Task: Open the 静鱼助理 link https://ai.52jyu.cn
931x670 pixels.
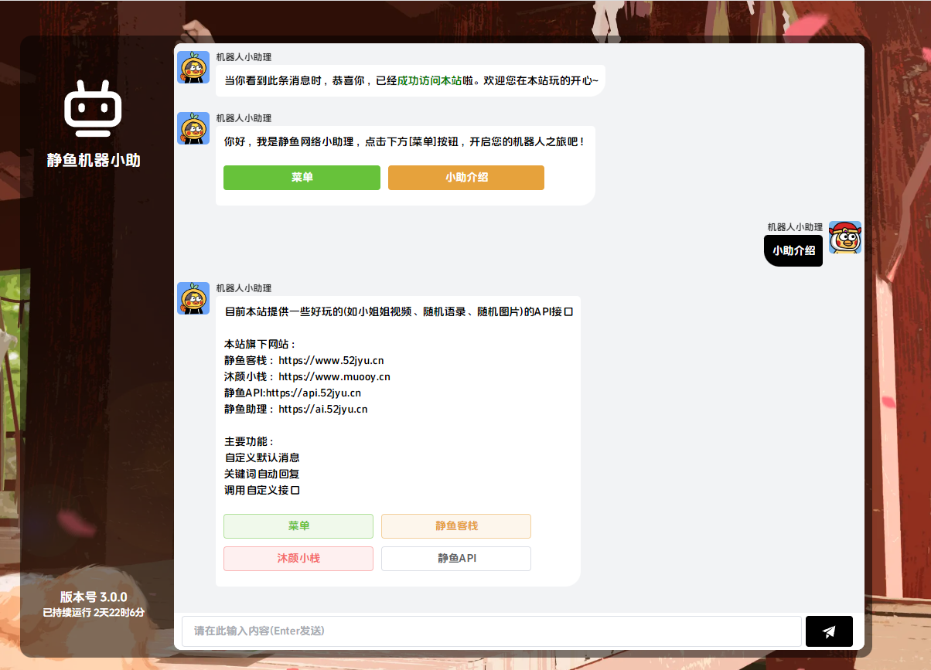Action: pos(322,409)
